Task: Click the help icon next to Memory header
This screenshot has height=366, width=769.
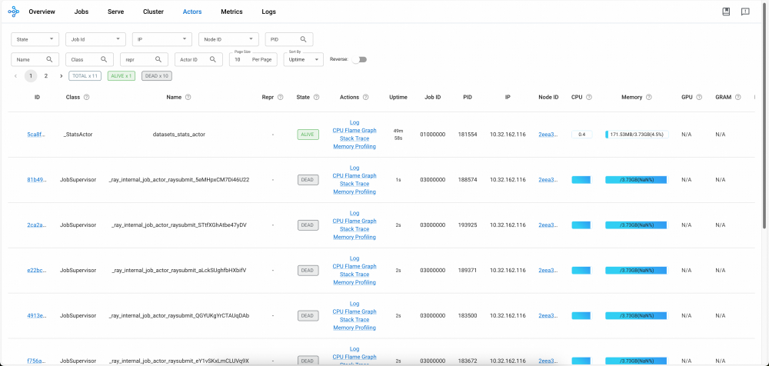Action: 649,97
